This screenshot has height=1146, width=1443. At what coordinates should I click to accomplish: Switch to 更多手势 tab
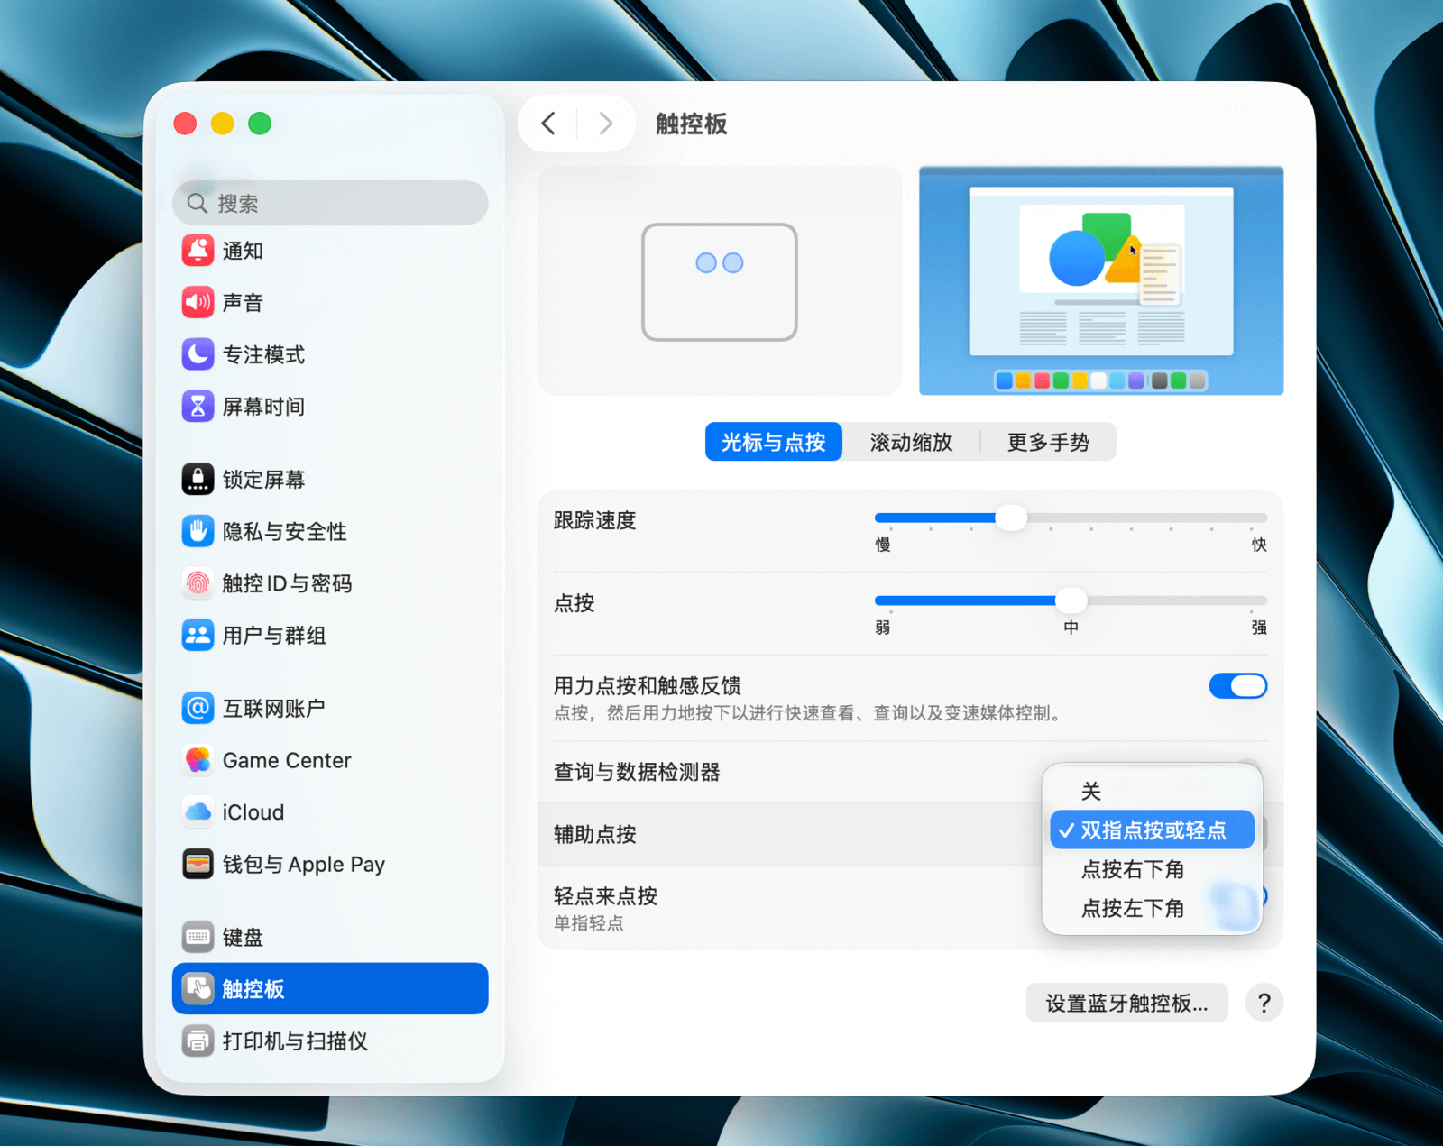[x=1048, y=443]
